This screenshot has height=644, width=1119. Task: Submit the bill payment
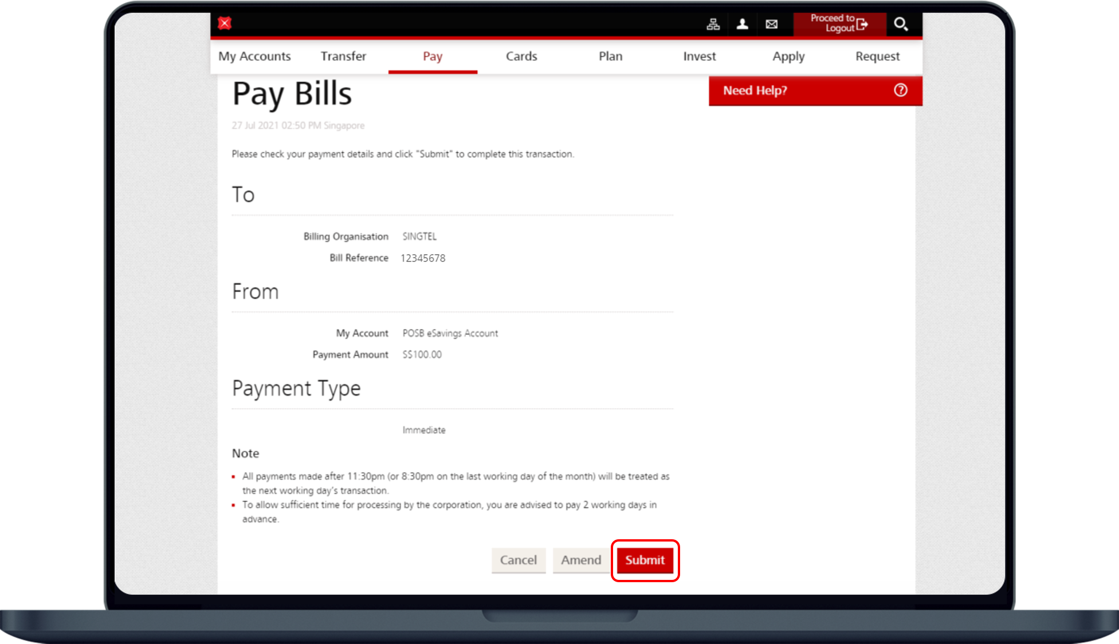coord(645,560)
